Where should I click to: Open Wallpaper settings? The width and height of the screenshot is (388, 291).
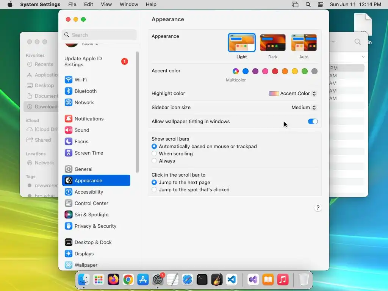tap(96, 265)
